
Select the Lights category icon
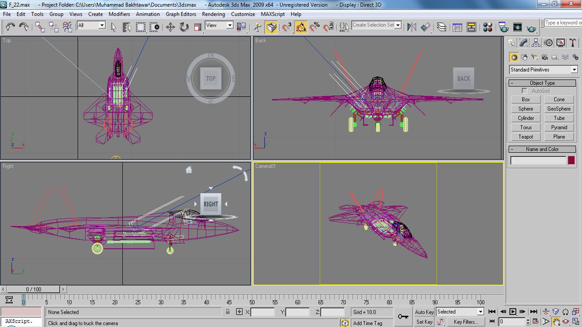coord(534,57)
